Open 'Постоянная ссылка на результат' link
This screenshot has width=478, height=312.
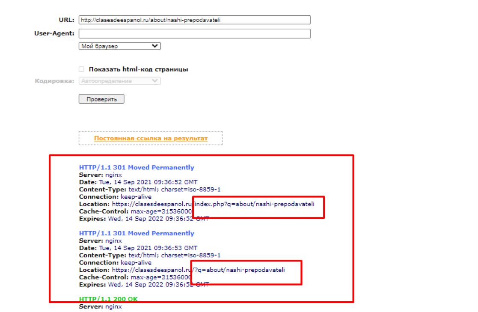[151, 138]
